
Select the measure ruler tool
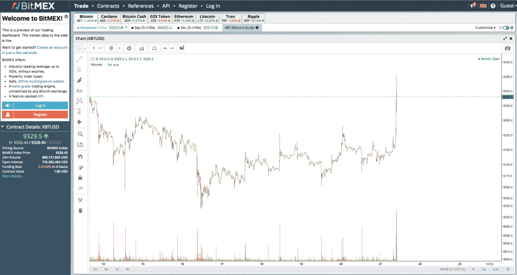point(80,145)
